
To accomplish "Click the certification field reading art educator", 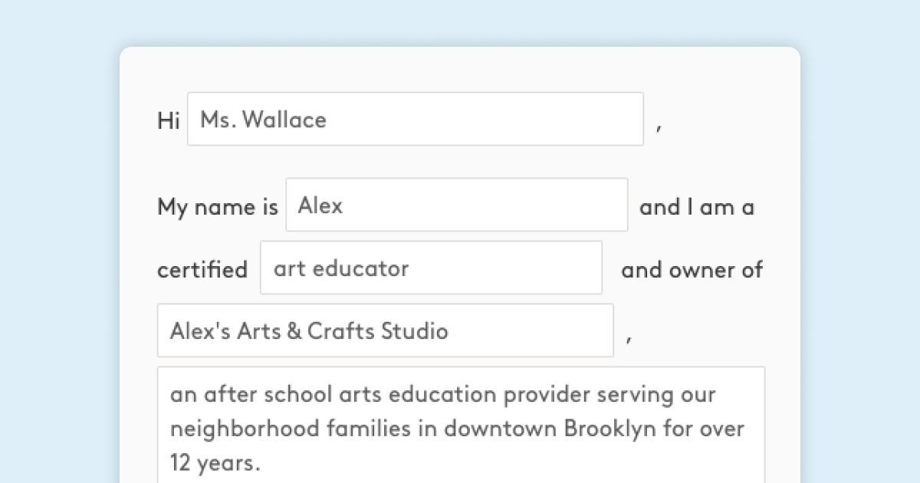I will click(431, 268).
